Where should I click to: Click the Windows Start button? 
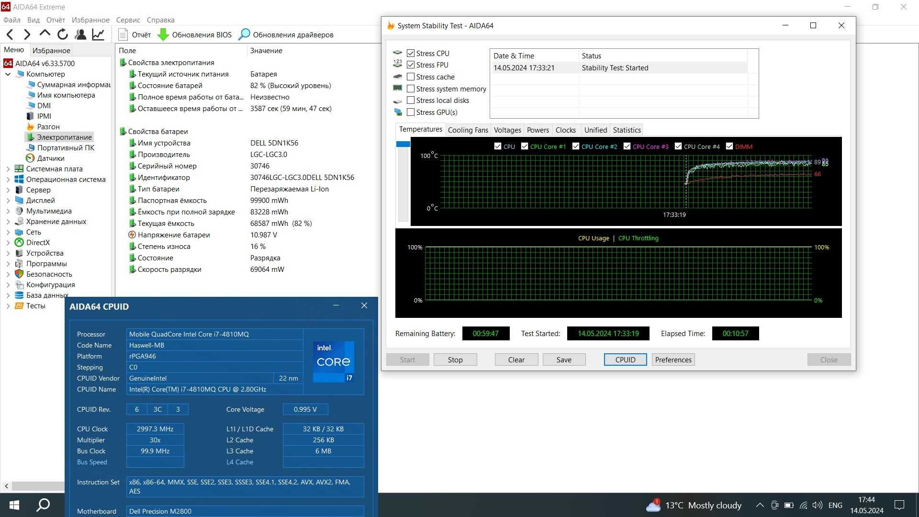coord(14,505)
